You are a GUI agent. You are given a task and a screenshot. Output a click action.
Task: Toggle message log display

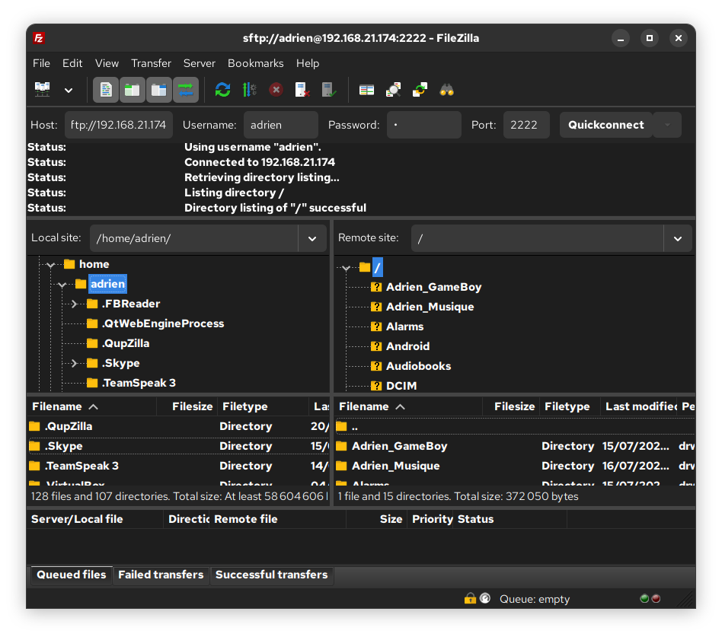click(x=106, y=90)
